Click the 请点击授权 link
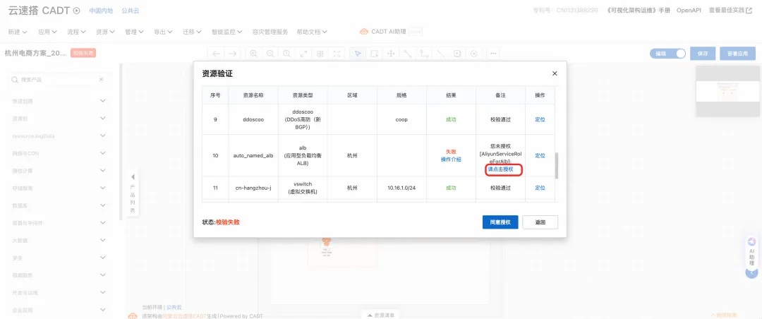 tap(500, 169)
